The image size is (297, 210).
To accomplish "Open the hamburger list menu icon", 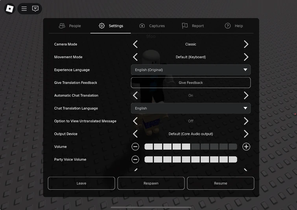I will [x=24, y=9].
